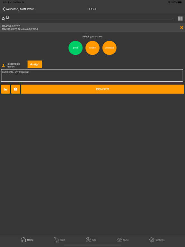Select the DAMAGED action circle
The height and width of the screenshot is (247, 185).
tap(110, 48)
